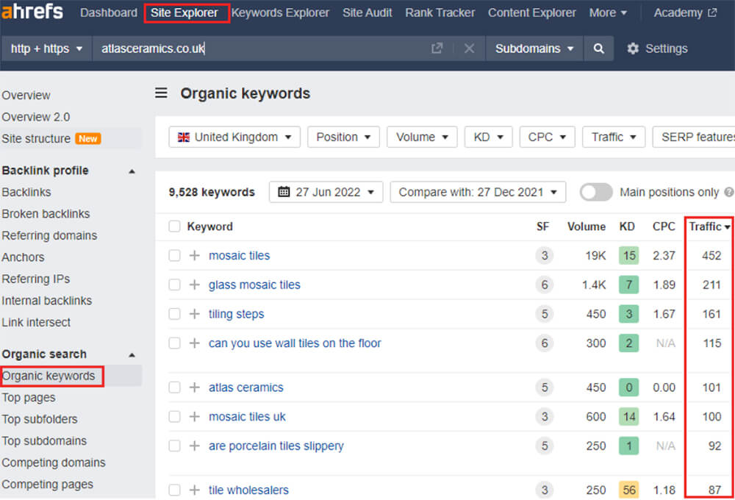
Task: Open 27 Jun 2022 date dropdown
Action: [326, 192]
